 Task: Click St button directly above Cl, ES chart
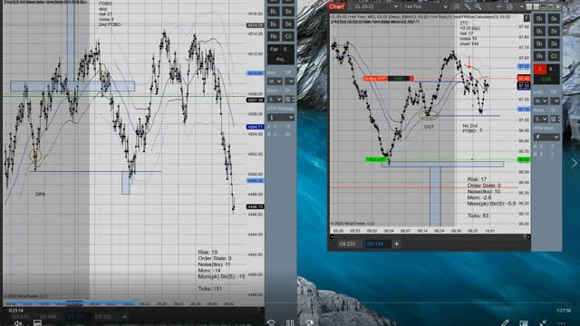tap(288, 24)
